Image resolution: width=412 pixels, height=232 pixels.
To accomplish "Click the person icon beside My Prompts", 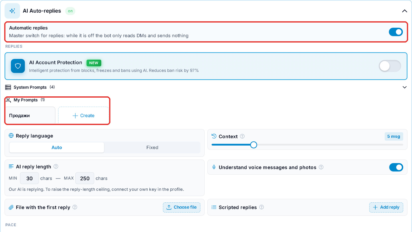I will click(x=8, y=100).
